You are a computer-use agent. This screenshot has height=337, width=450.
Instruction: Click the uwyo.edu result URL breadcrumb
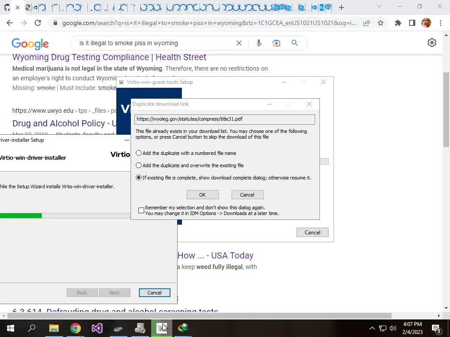[64, 110]
